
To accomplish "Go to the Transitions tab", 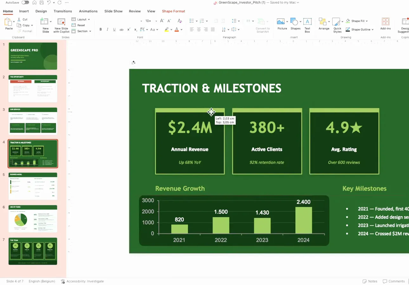I will pos(63,11).
